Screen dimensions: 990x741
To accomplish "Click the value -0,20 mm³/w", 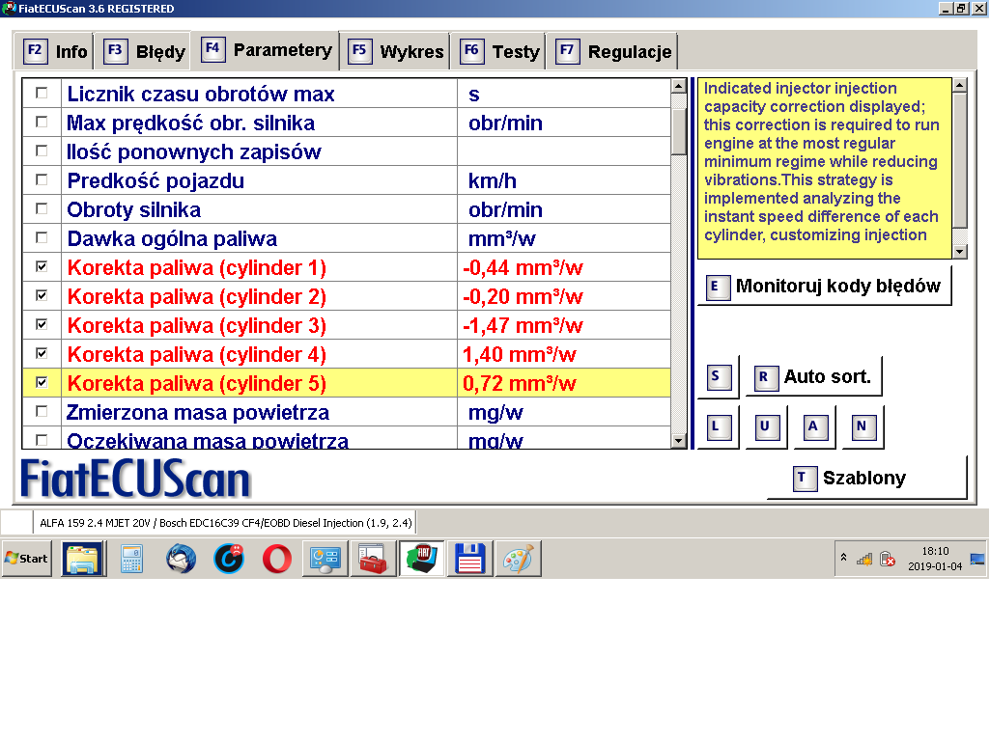I will pos(523,297).
